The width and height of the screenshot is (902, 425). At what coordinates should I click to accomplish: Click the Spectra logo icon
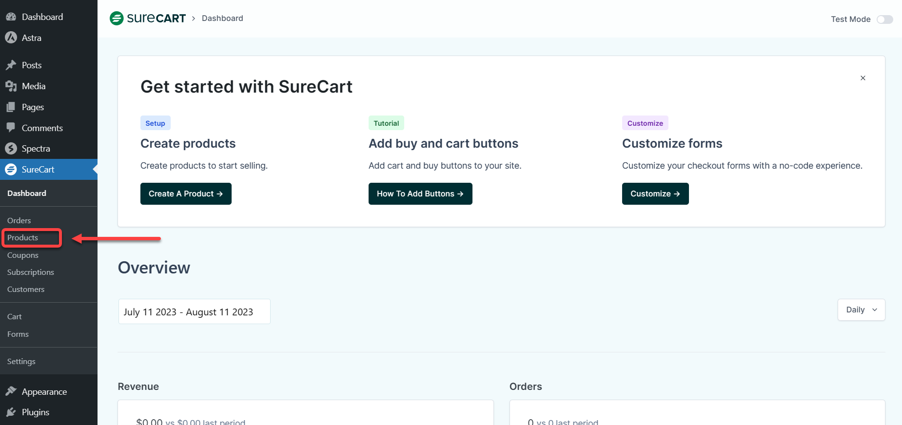click(11, 148)
